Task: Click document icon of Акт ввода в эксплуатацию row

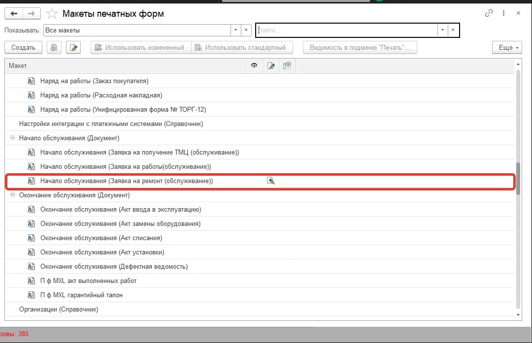Action: 31,210
